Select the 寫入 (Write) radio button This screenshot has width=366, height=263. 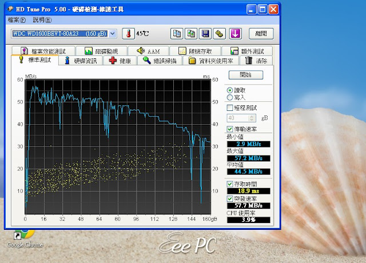pos(230,97)
